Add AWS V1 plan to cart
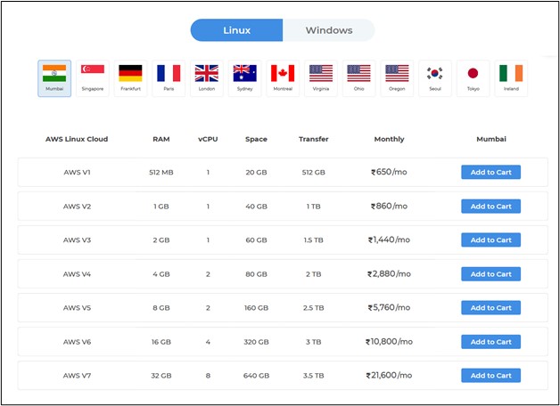Viewport: 560px width, 406px height. (490, 172)
